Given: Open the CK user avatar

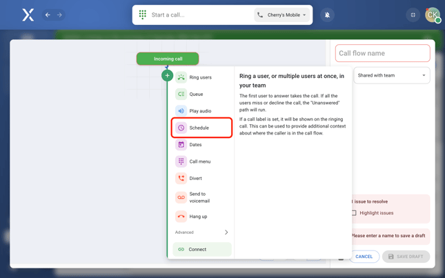Looking at the screenshot, I should 433,14.
